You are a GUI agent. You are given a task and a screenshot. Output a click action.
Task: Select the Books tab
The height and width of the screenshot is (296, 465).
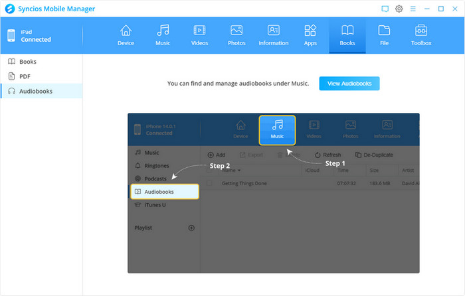pyautogui.click(x=347, y=36)
